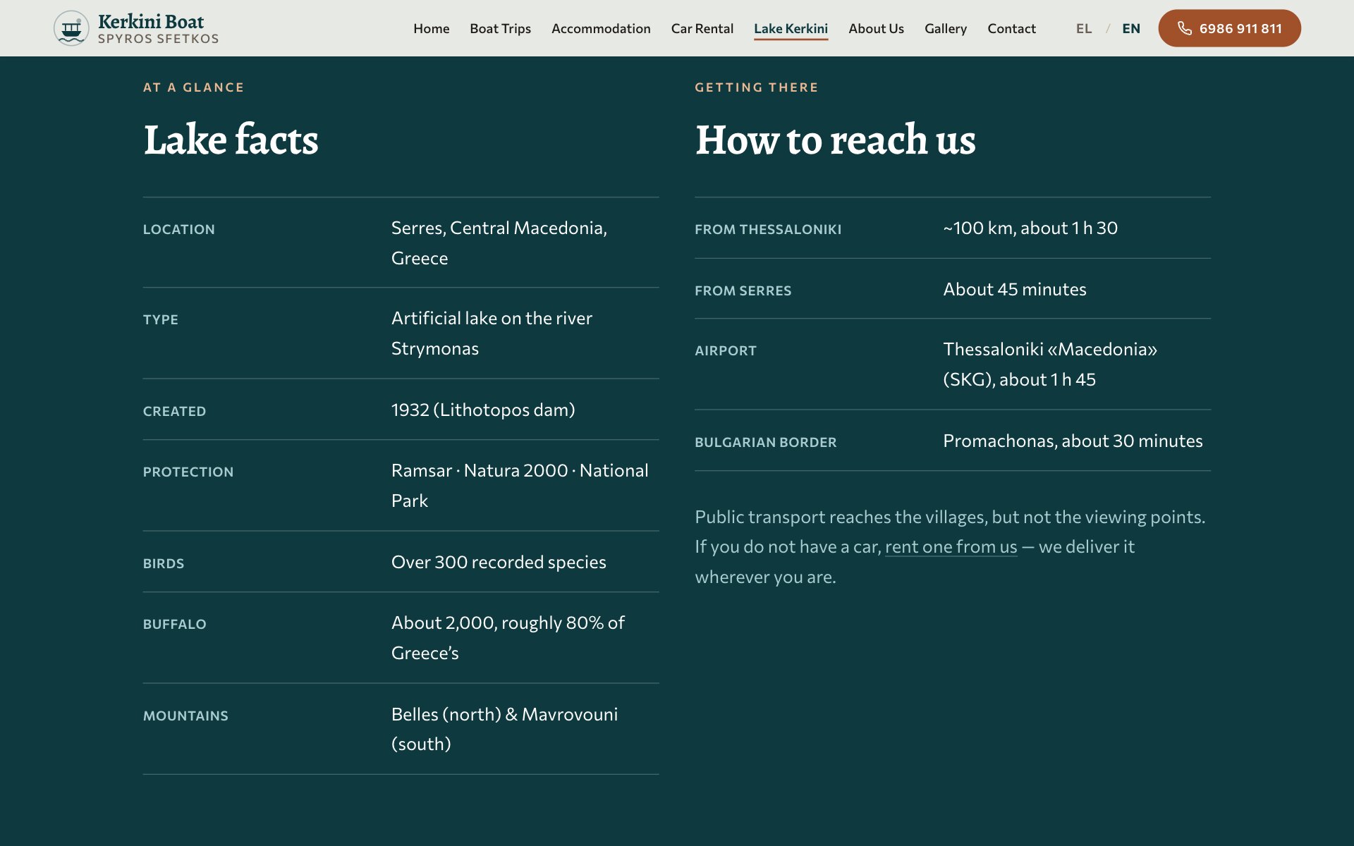The height and width of the screenshot is (846, 1354).
Task: Click the 'About 45 minutes' value
Action: (1015, 289)
